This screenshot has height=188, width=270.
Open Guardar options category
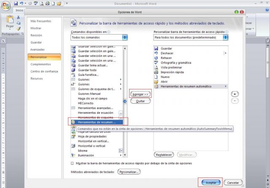click(x=36, y=42)
